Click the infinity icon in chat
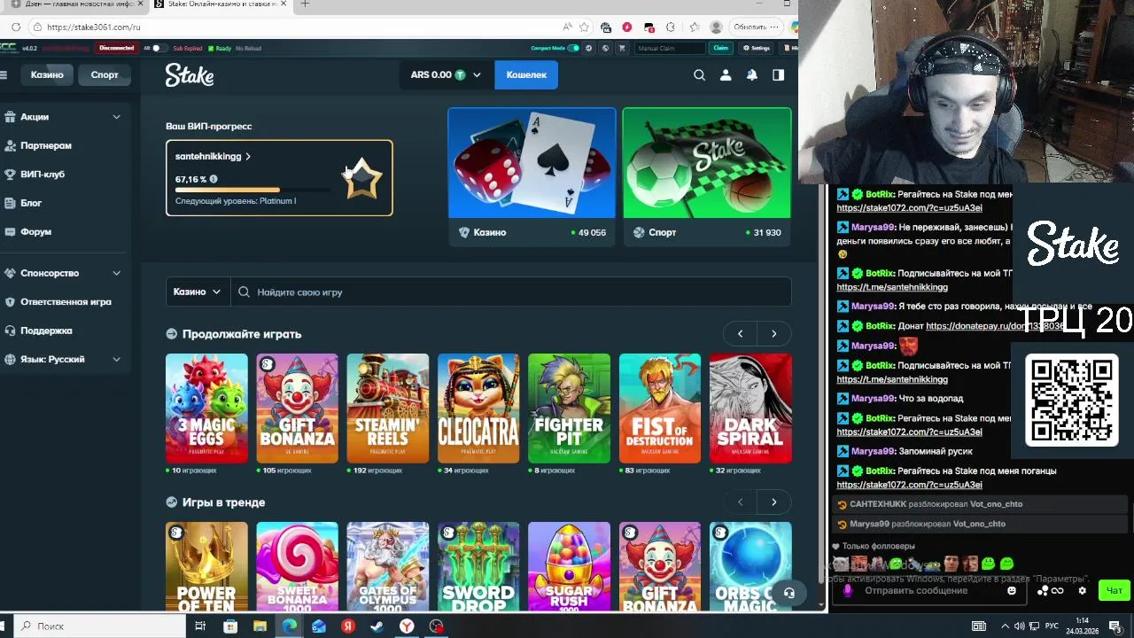The height and width of the screenshot is (638, 1134). pyautogui.click(x=1057, y=591)
